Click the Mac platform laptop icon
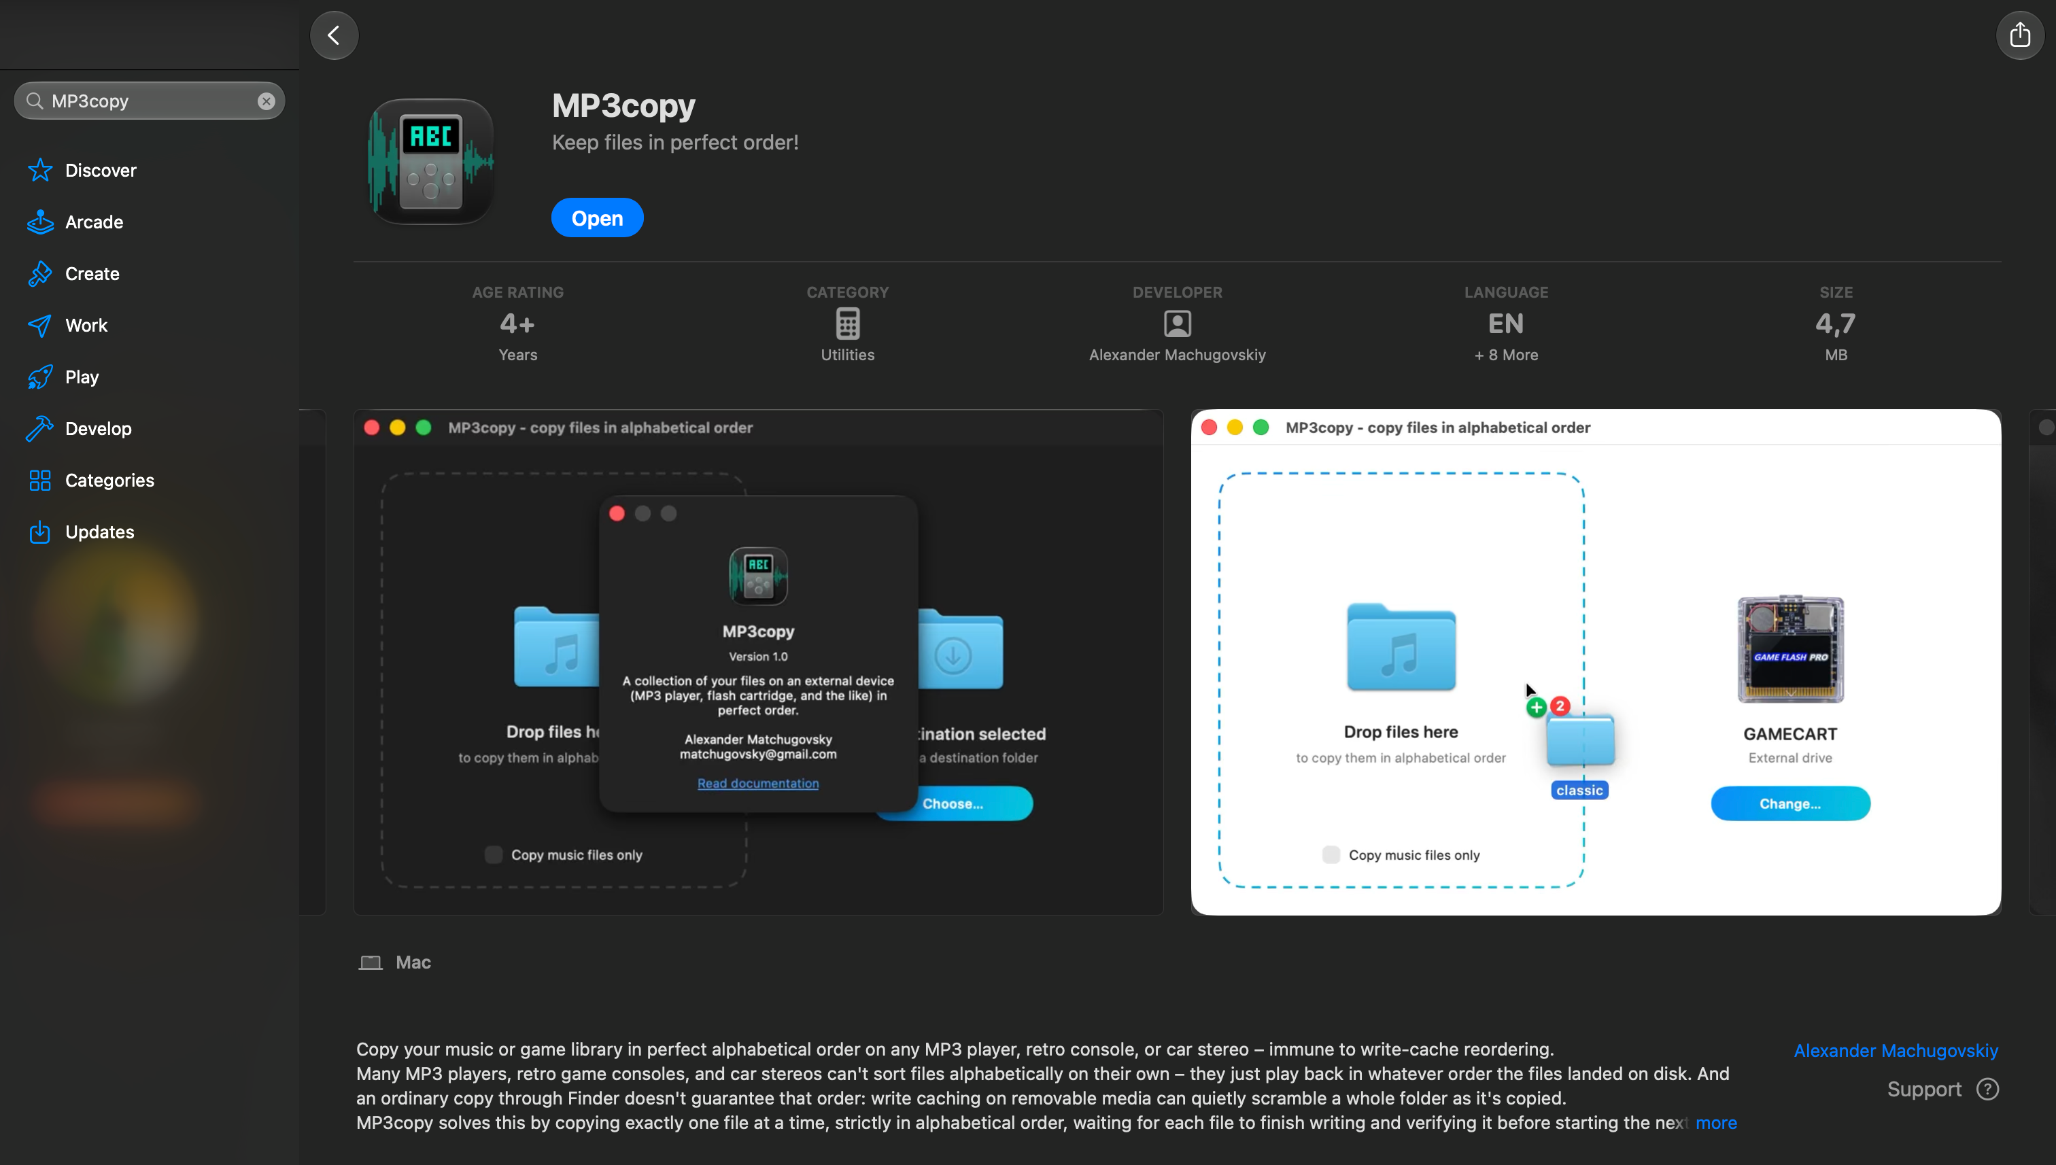 [371, 962]
